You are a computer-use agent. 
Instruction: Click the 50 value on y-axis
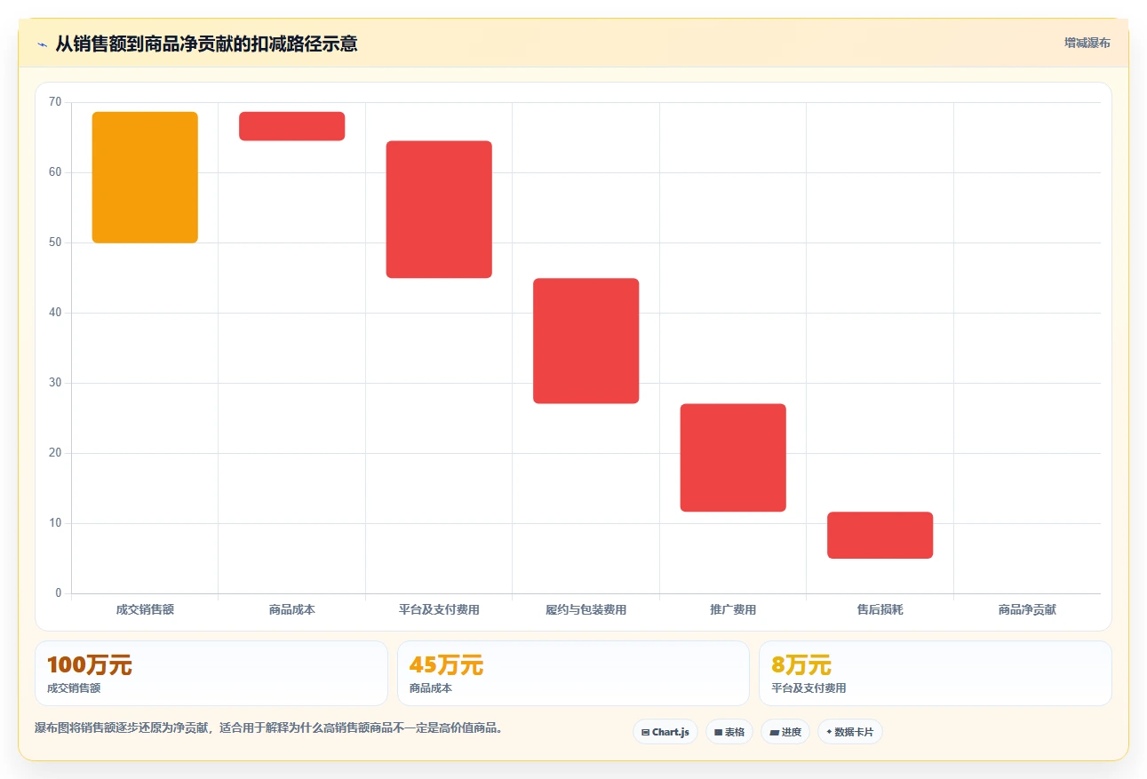55,242
